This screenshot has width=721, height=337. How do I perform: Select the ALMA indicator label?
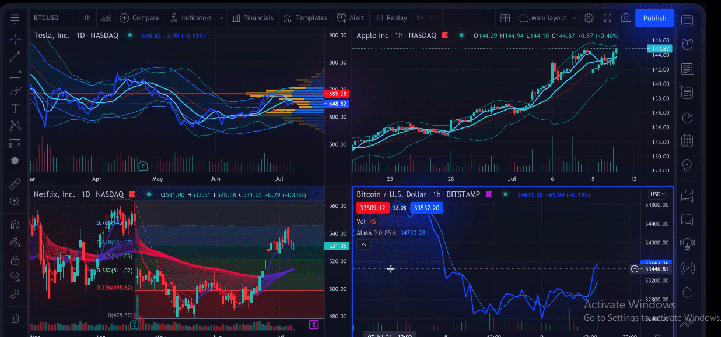364,233
